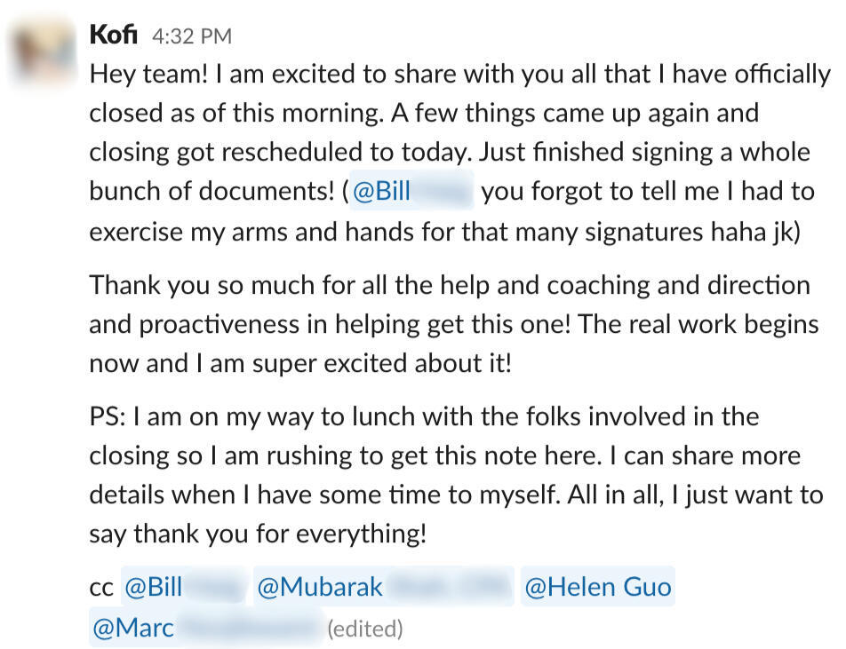The height and width of the screenshot is (649, 846).
Task: Click the (edited) label
Action: [x=365, y=629]
